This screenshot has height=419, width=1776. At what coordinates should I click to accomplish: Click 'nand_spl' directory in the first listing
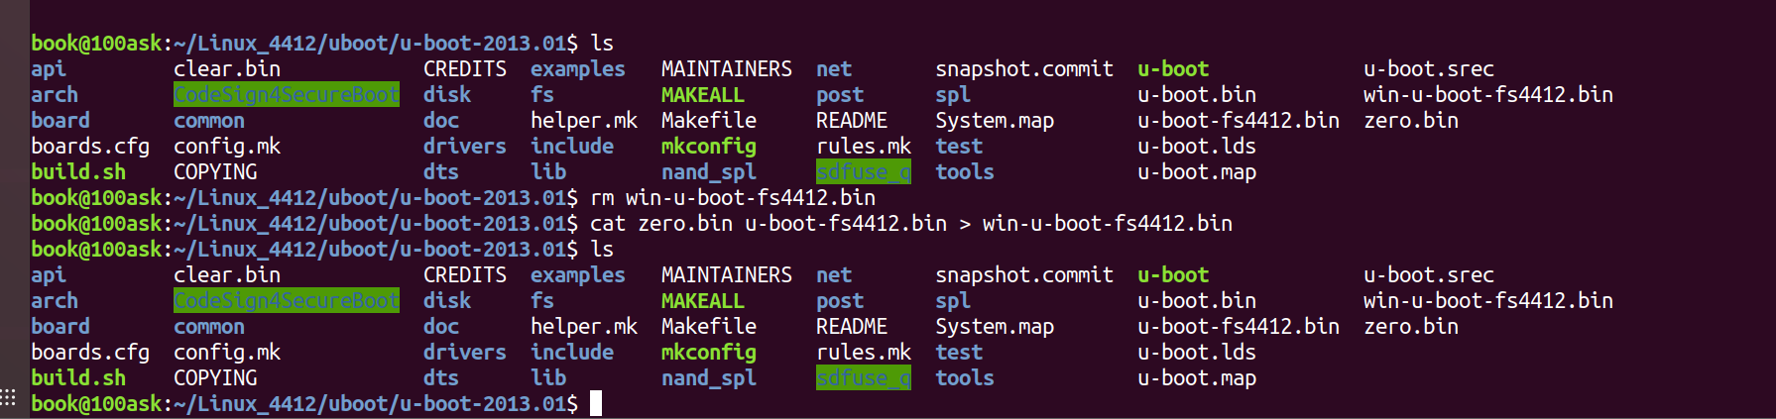point(709,171)
